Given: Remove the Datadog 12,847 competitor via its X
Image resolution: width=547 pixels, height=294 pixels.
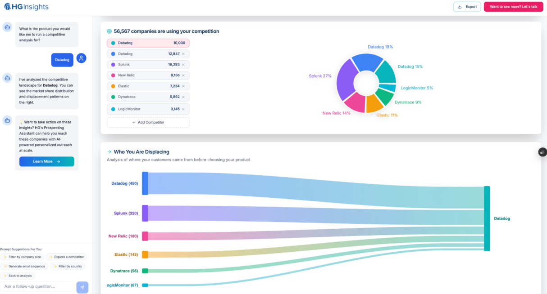Looking at the screenshot, I should [183, 54].
